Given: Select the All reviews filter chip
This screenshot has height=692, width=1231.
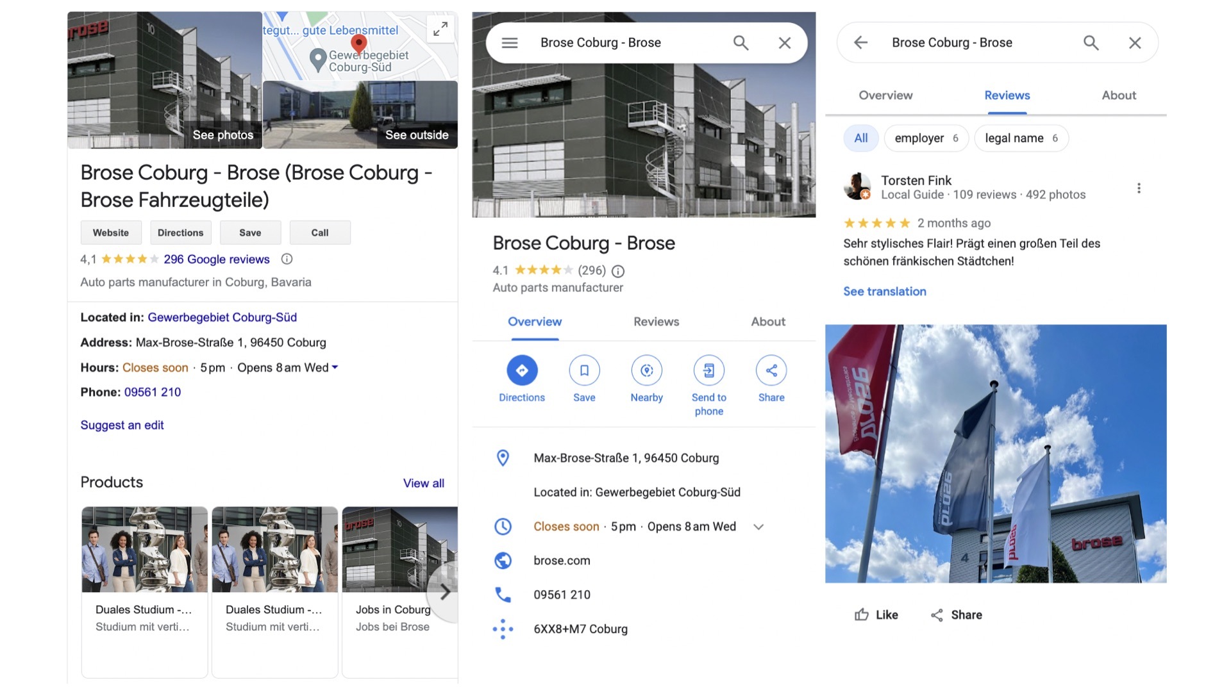Looking at the screenshot, I should coord(861,138).
